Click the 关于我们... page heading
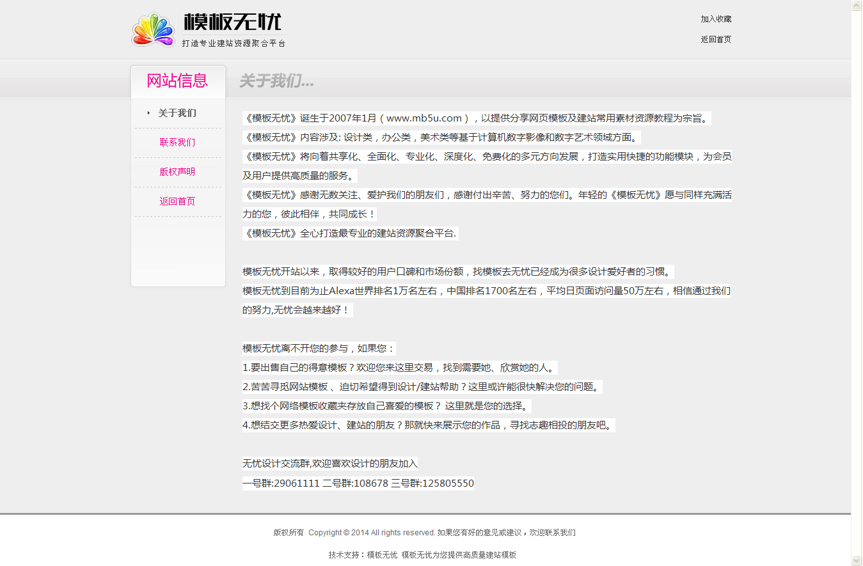 tap(276, 81)
